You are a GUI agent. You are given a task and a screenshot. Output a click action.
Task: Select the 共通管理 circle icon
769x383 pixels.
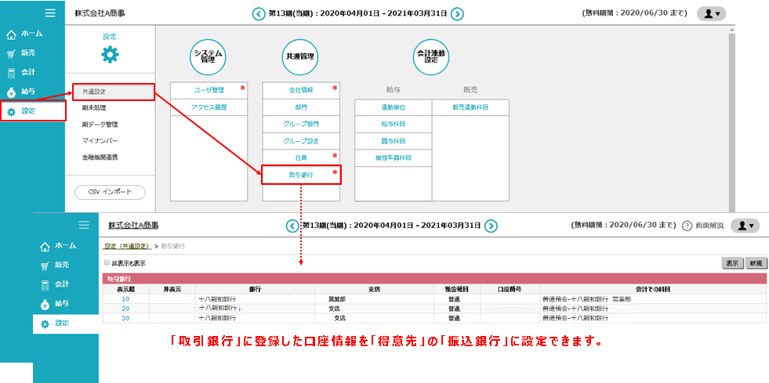pyautogui.click(x=301, y=56)
